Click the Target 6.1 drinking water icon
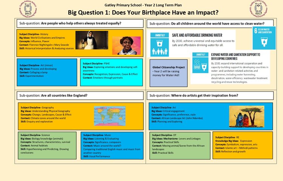This screenshot has width=283, height=181. point(159,41)
